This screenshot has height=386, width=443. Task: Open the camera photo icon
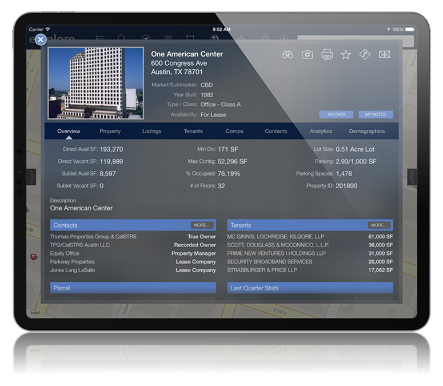[308, 54]
